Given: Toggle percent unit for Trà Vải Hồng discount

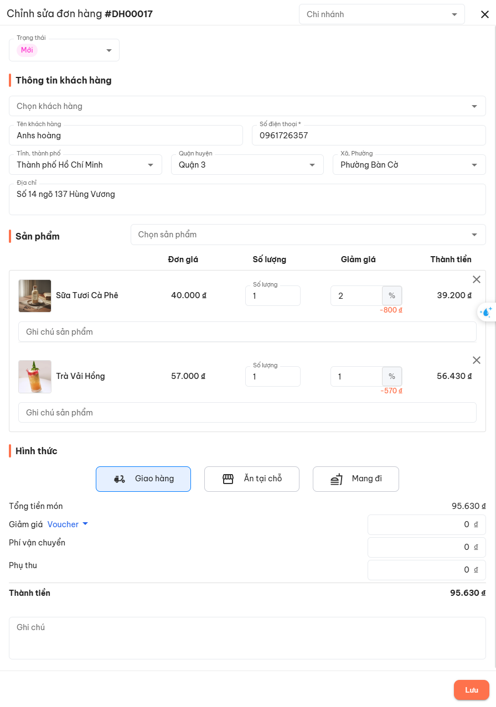Looking at the screenshot, I should 392,377.
